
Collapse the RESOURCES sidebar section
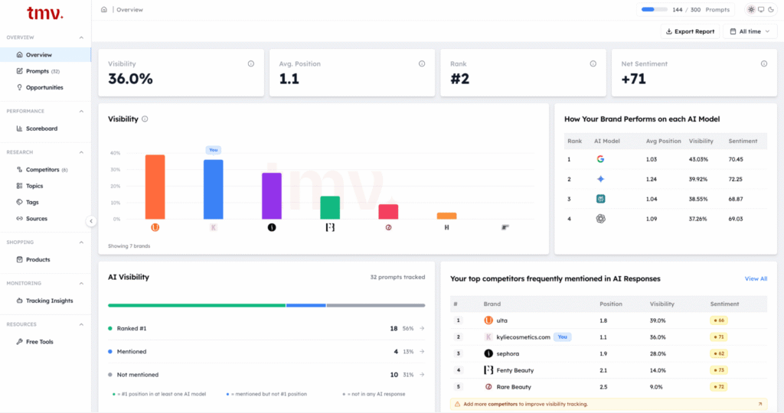[81, 324]
